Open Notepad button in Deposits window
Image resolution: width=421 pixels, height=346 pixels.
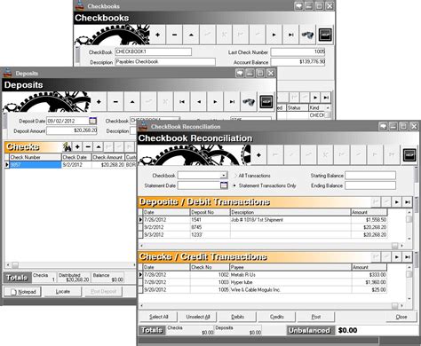pyautogui.click(x=22, y=292)
